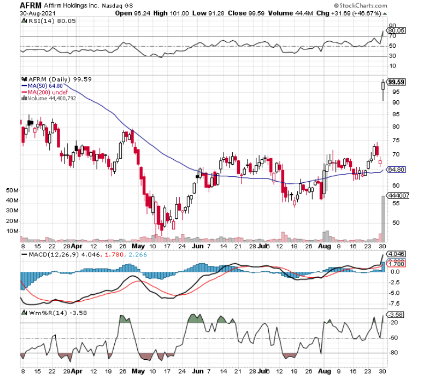
Task: Click the High 101.00 value
Action: coord(171,13)
